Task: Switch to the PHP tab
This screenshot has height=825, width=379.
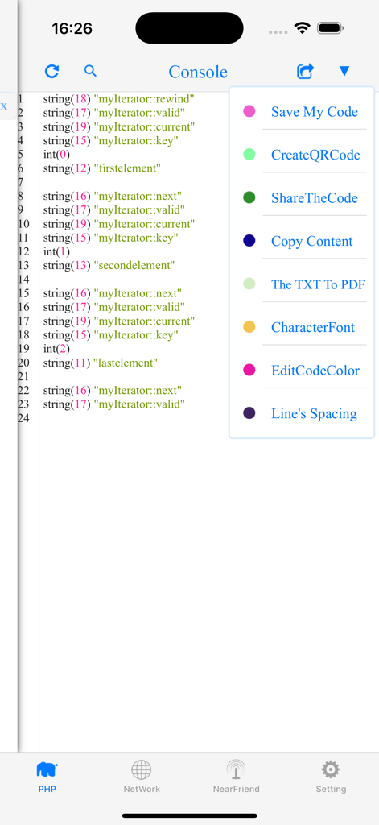Action: coord(47,777)
